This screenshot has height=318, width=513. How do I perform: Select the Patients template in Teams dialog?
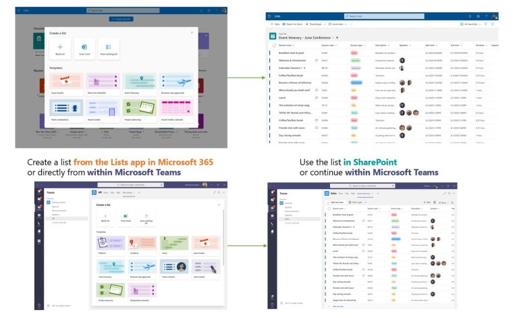point(111,245)
